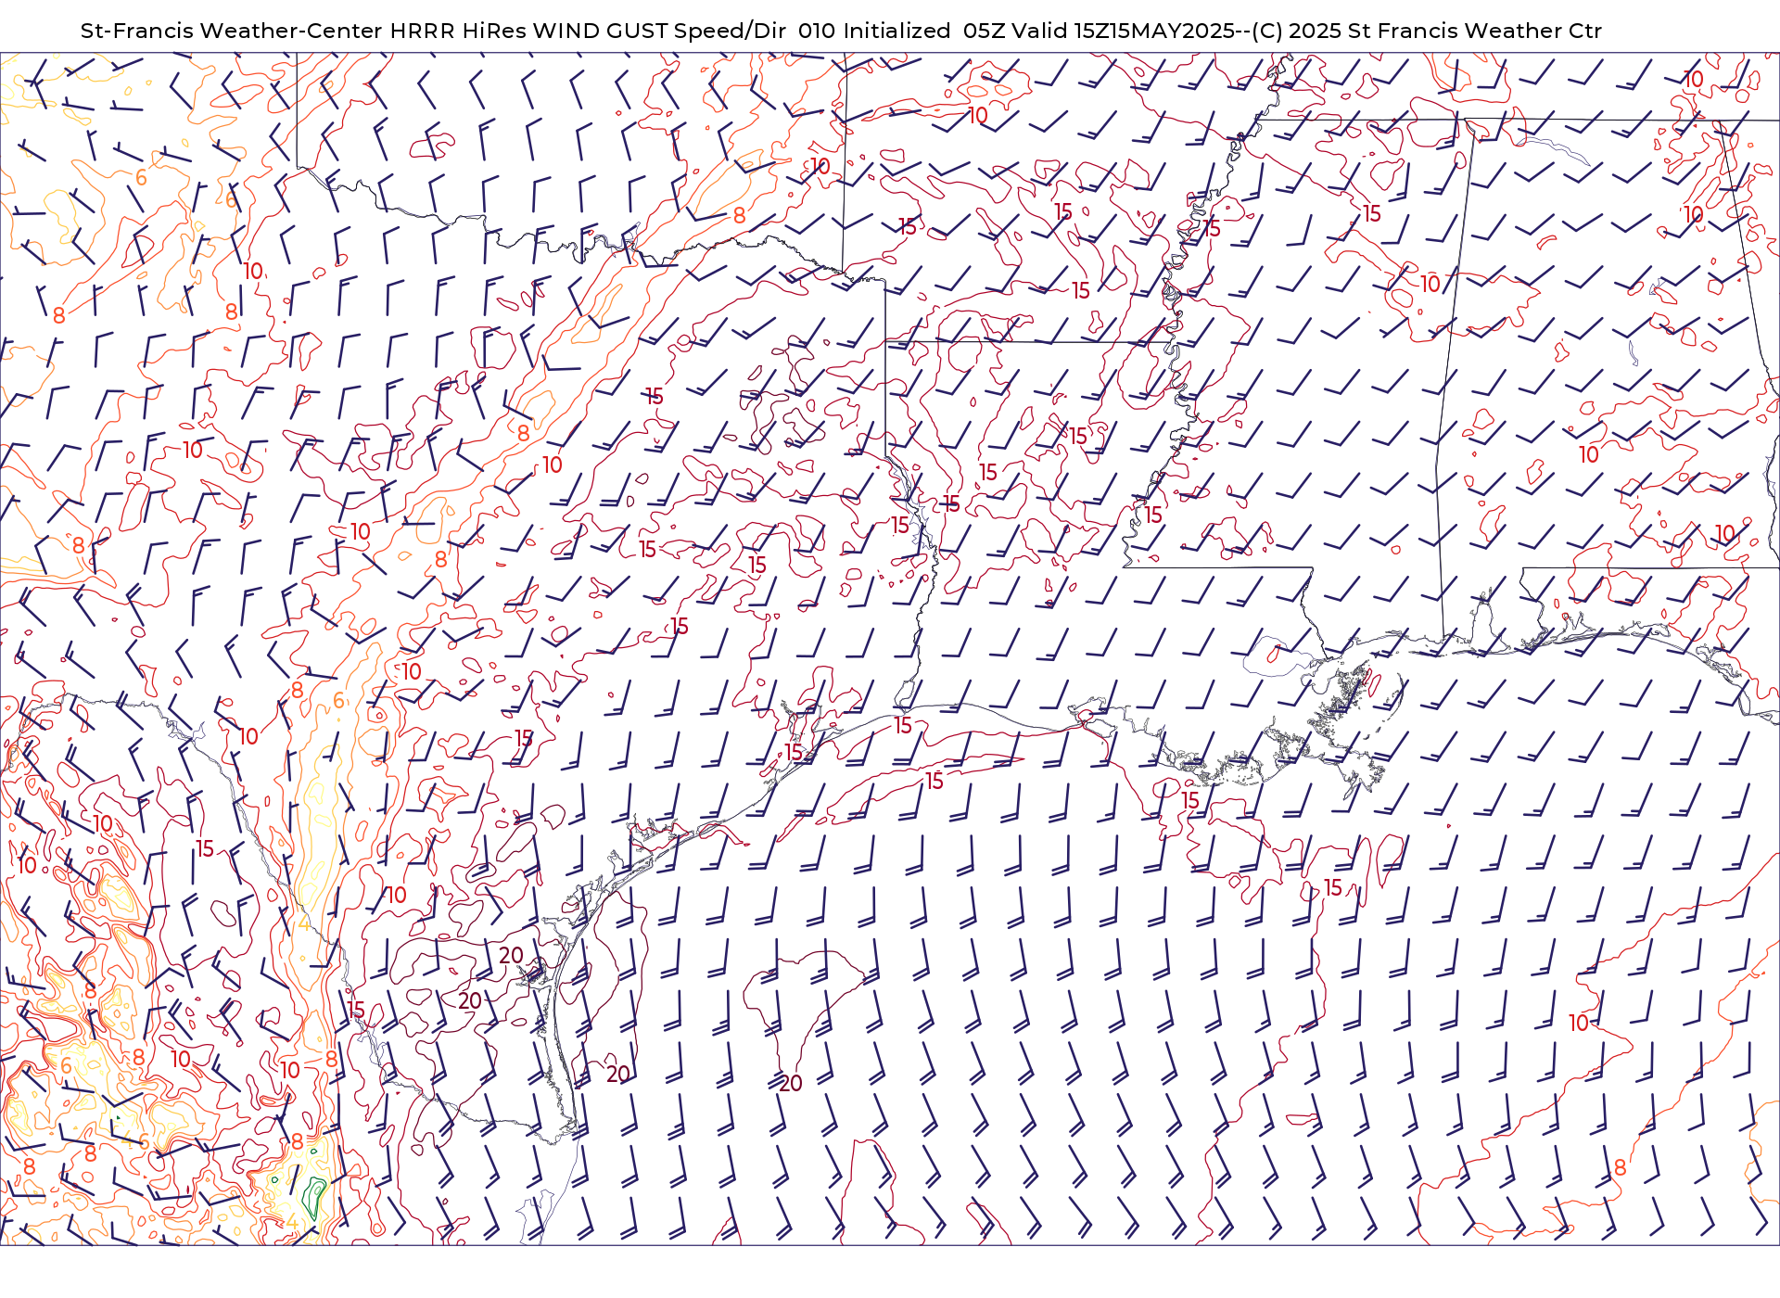Select the "HRRR HiRes WIND GUST Speed/Dir" label
Viewport: 1780px width, 1298px height.
[x=588, y=31]
